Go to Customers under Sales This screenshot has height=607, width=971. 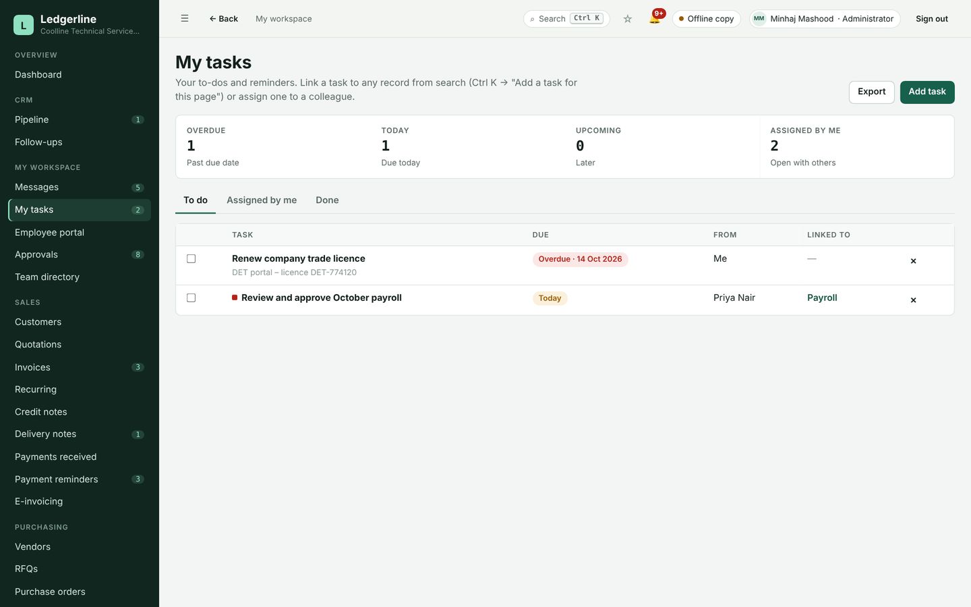(80, 322)
